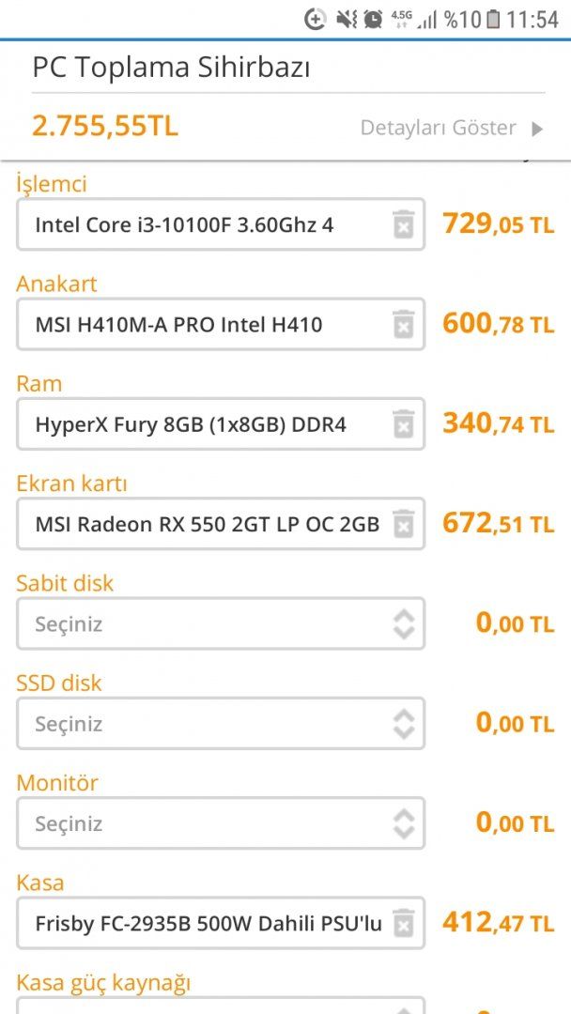The width and height of the screenshot is (571, 1014).
Task: Tap the battery icon in status bar
Action: 493,19
